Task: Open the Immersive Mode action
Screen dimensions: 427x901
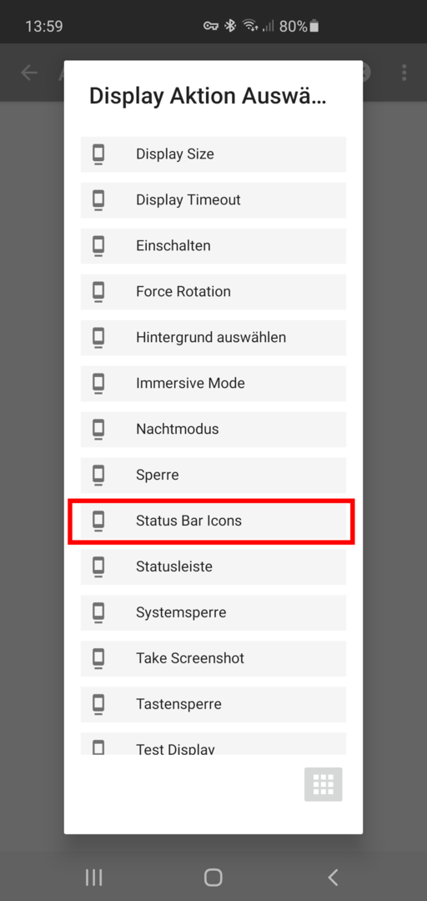Action: coord(213,383)
